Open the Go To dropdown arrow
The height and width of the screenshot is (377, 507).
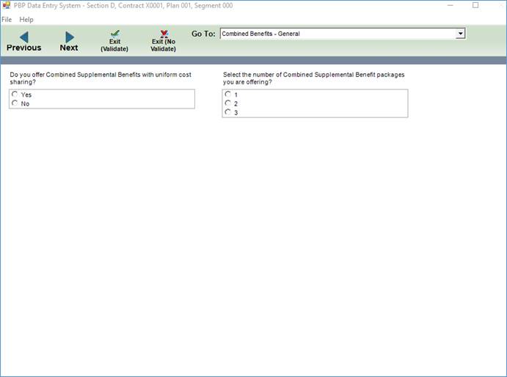(x=460, y=34)
